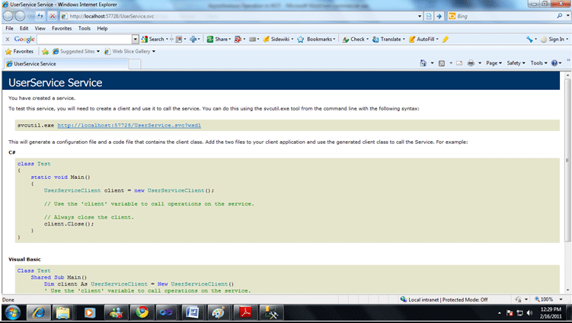Viewport: 572px width, 323px height.
Task: Click the Print icon in command bar
Action: tap(471, 63)
